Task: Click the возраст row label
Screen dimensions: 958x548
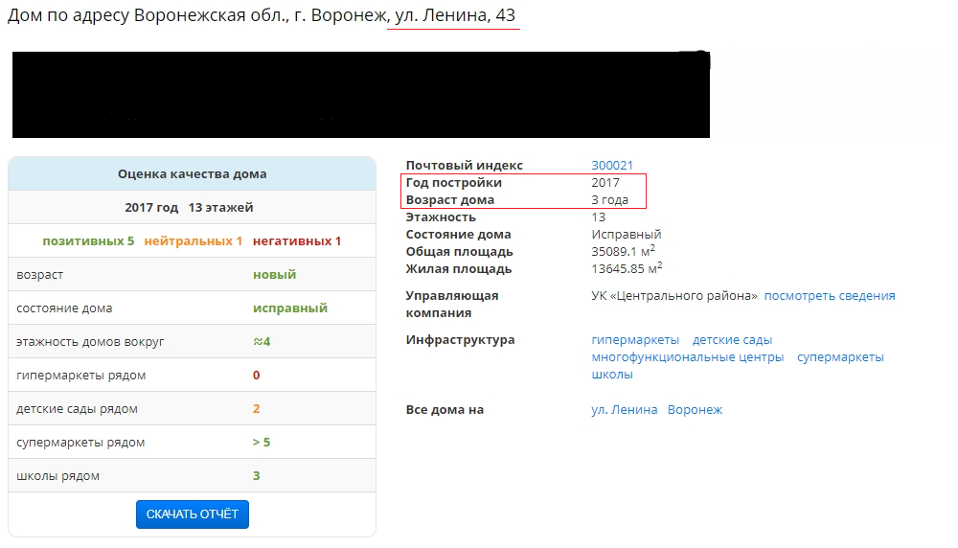Action: [39, 275]
